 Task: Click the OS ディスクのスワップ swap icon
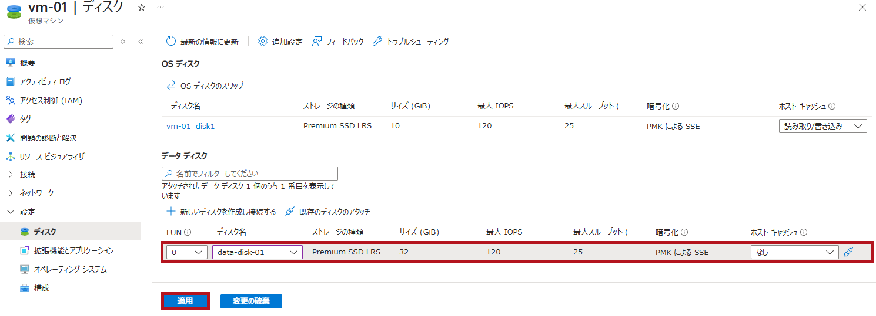171,86
